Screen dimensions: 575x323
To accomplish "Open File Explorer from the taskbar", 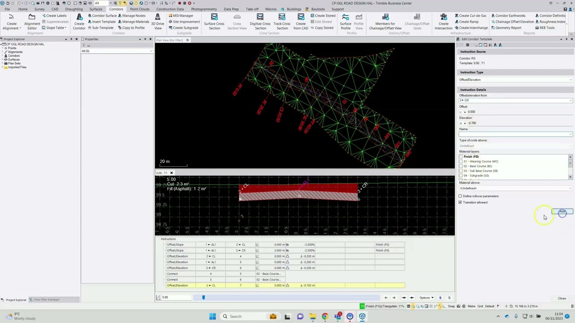I will coord(312,316).
